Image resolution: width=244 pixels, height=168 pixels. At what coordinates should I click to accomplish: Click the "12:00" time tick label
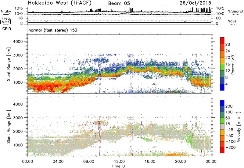click(119, 162)
